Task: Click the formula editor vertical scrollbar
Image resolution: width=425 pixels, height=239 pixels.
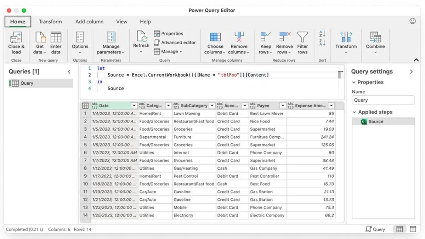Action: tap(340, 75)
